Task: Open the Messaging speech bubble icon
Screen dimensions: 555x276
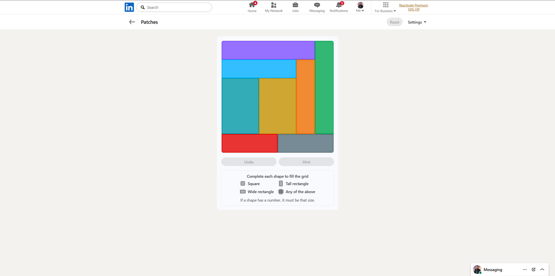Action: [317, 5]
